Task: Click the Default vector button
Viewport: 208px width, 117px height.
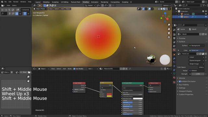Action: pyautogui.click(x=196, y=71)
